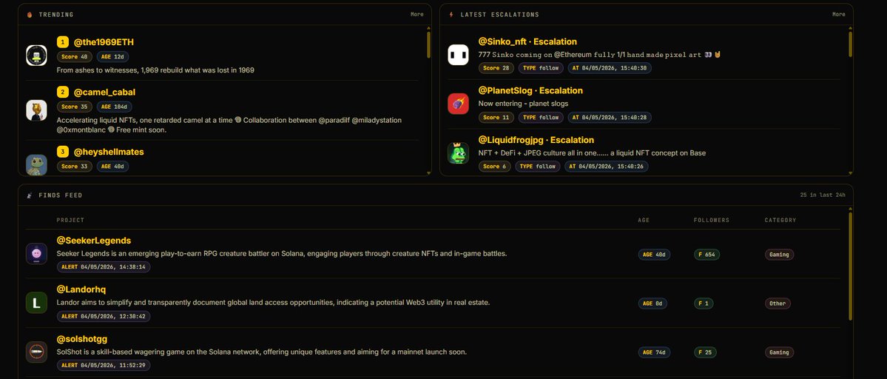This screenshot has height=379, width=887.
Task: Click the icon beside Finds Feed heading
Action: pos(30,195)
